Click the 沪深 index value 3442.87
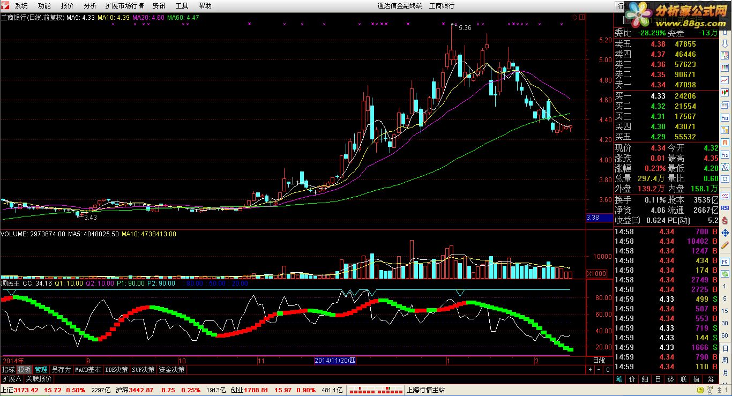The image size is (732, 396). coord(141,390)
